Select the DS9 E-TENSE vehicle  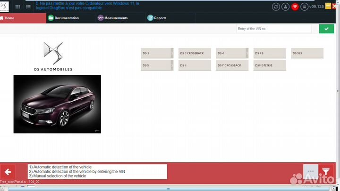click(x=270, y=65)
